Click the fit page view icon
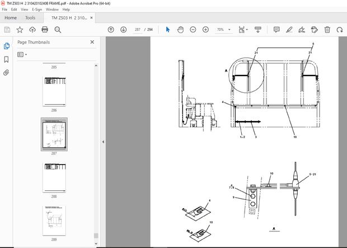This screenshot has height=248, width=347. tap(241, 30)
